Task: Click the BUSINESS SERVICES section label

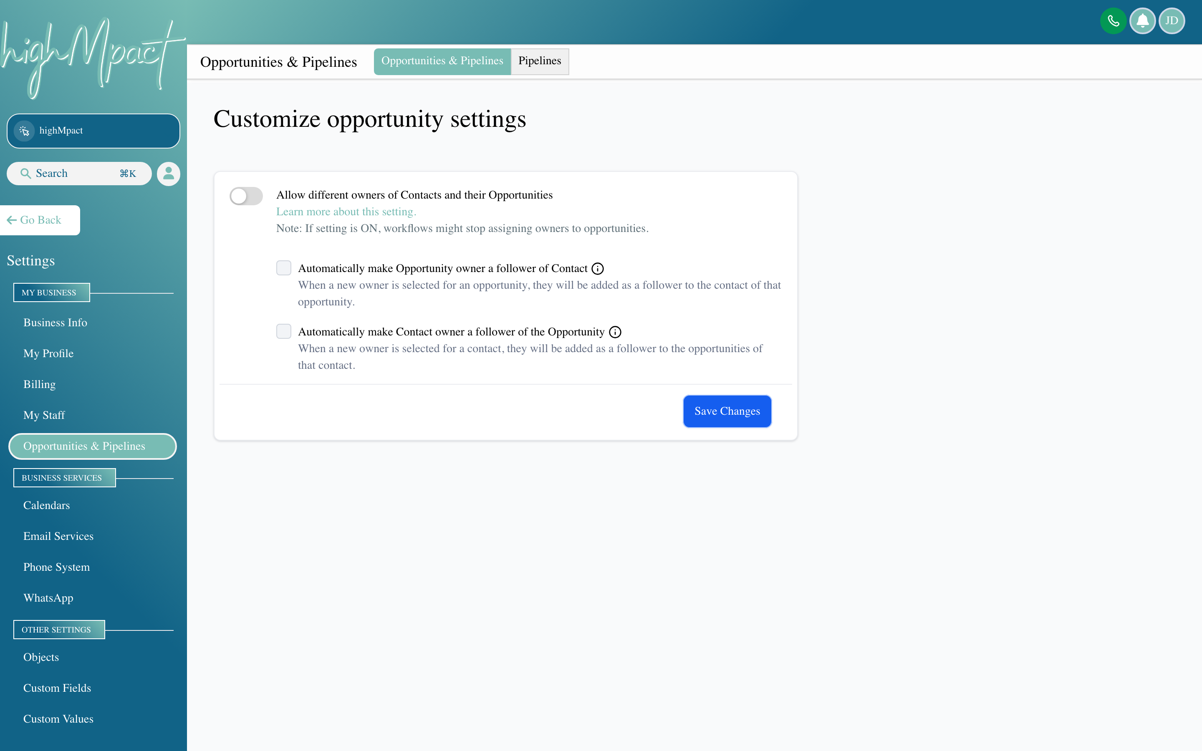Action: [64, 478]
